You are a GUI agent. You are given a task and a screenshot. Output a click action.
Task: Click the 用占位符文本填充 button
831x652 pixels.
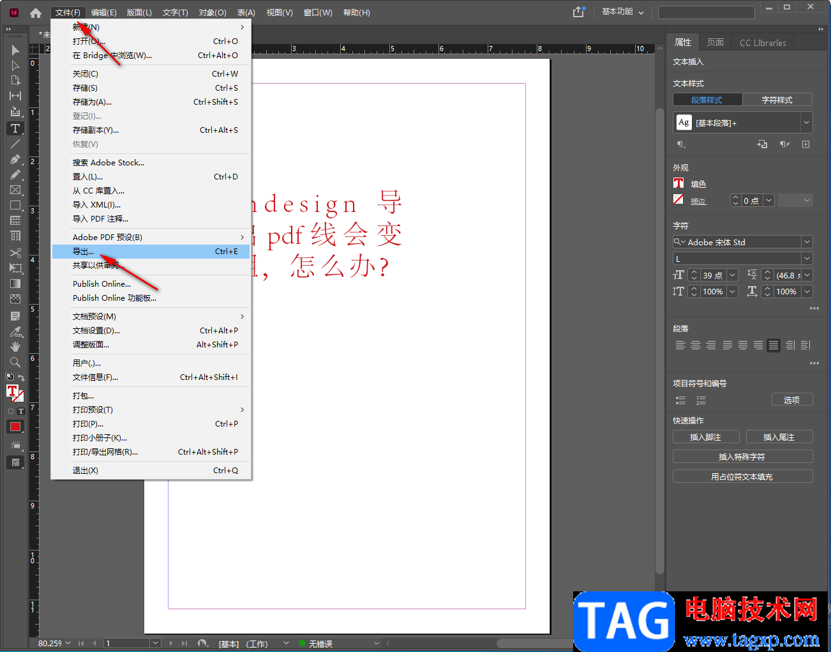743,476
